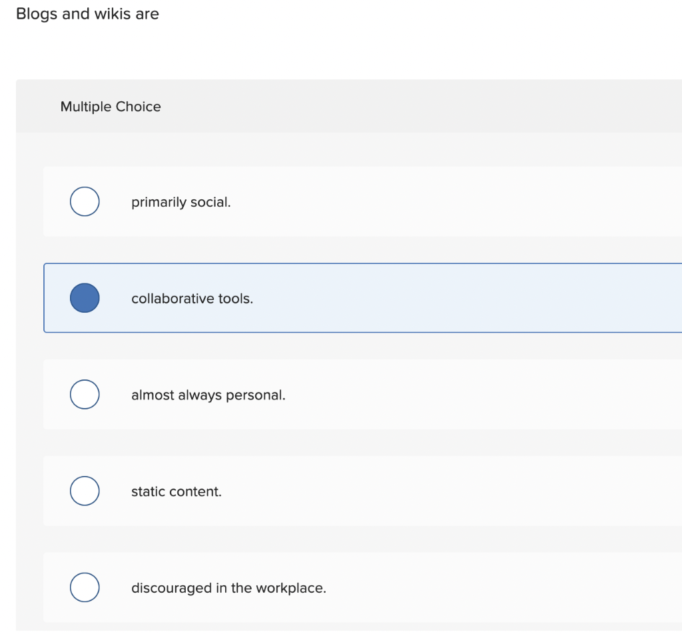Select the 'static content.' radio button
This screenshot has width=682, height=634.
[85, 491]
